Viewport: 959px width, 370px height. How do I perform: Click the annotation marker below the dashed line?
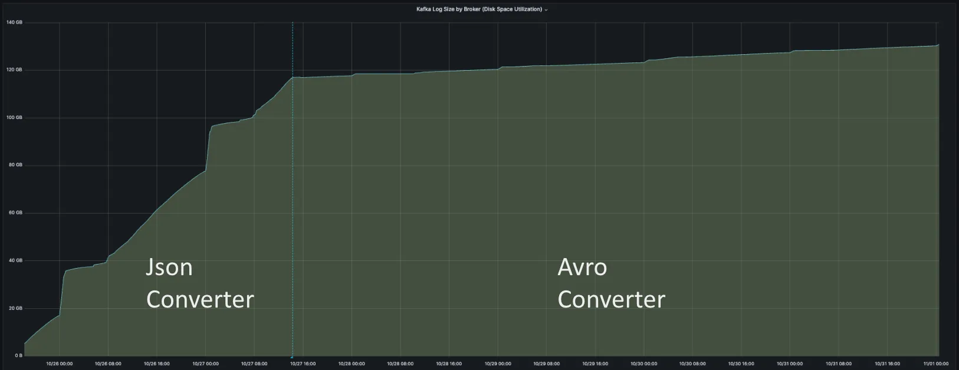(292, 356)
